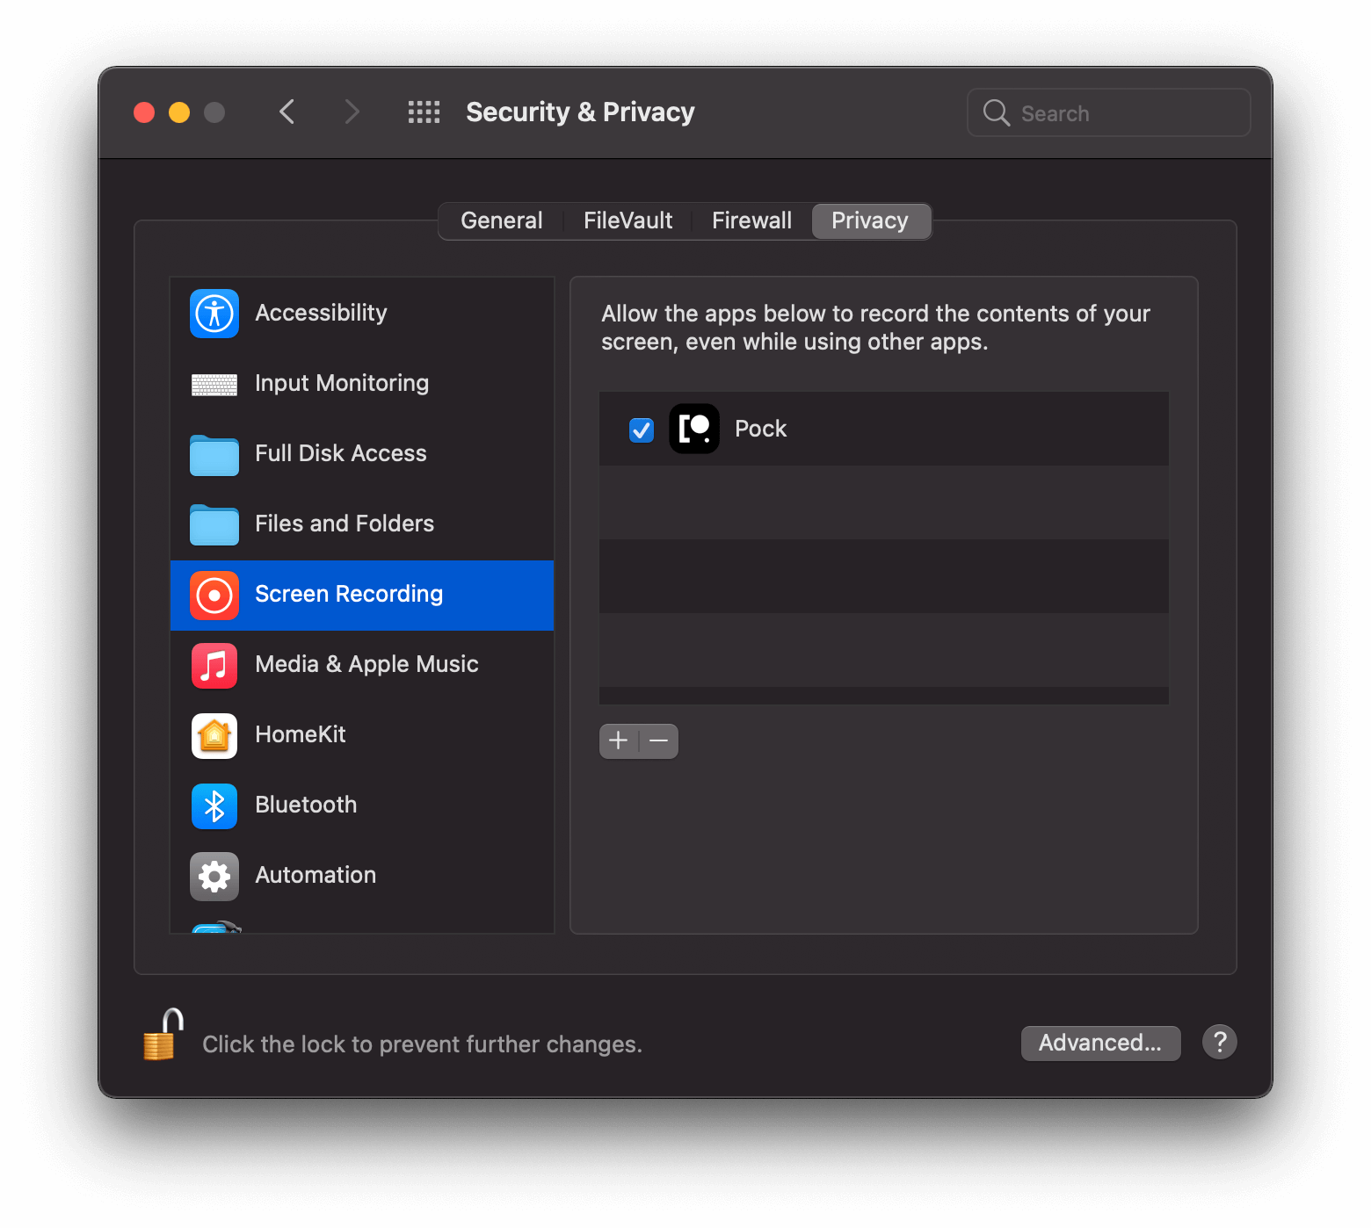The height and width of the screenshot is (1228, 1371).
Task: Click inside the Search field
Action: (1107, 112)
